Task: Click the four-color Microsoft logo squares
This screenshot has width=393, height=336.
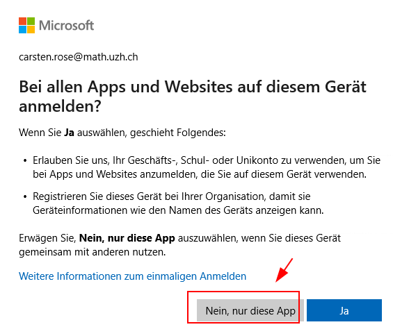Action: tap(26, 25)
